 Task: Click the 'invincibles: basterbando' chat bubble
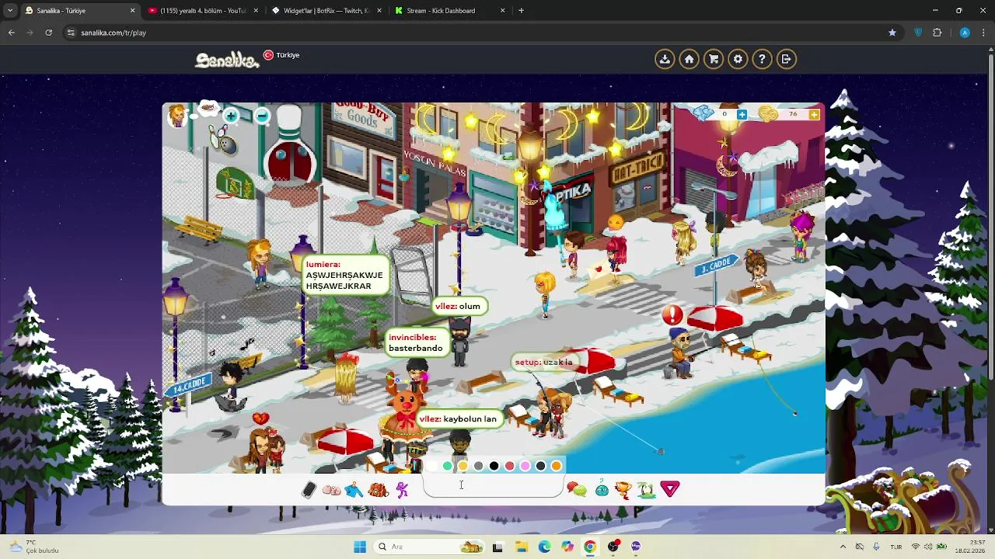coord(416,342)
